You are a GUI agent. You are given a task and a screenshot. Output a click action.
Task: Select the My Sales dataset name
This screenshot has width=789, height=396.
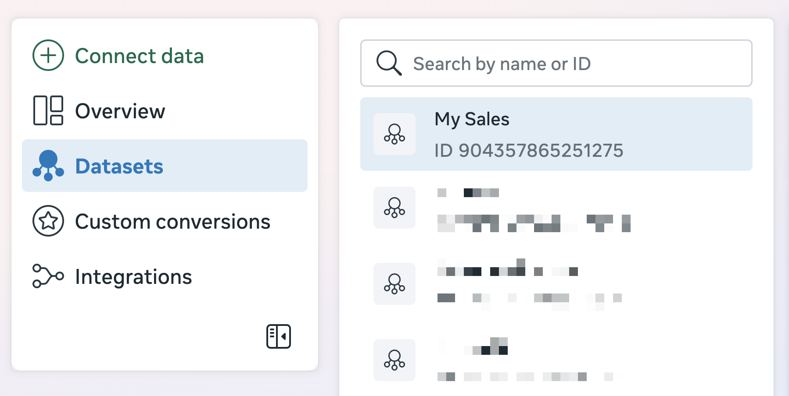[x=472, y=119]
